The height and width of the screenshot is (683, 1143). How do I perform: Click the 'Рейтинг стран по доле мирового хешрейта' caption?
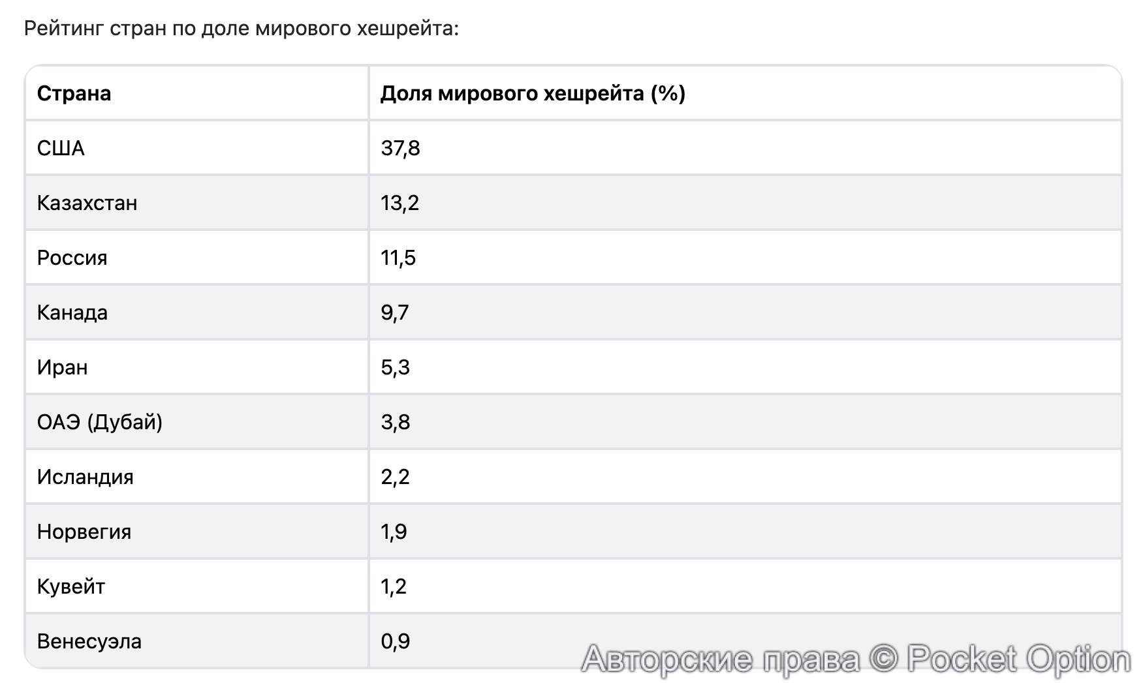242,29
